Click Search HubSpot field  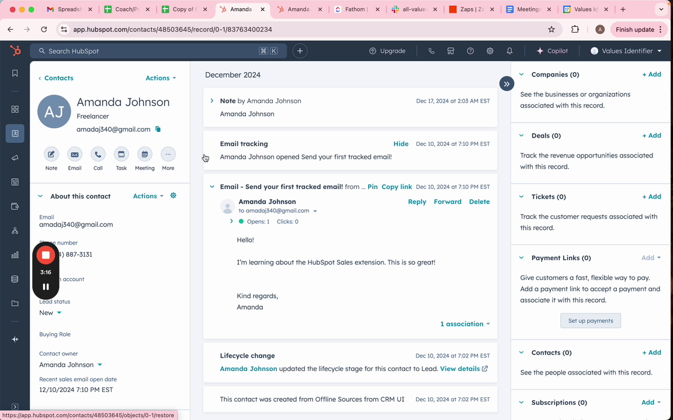pyautogui.click(x=158, y=51)
